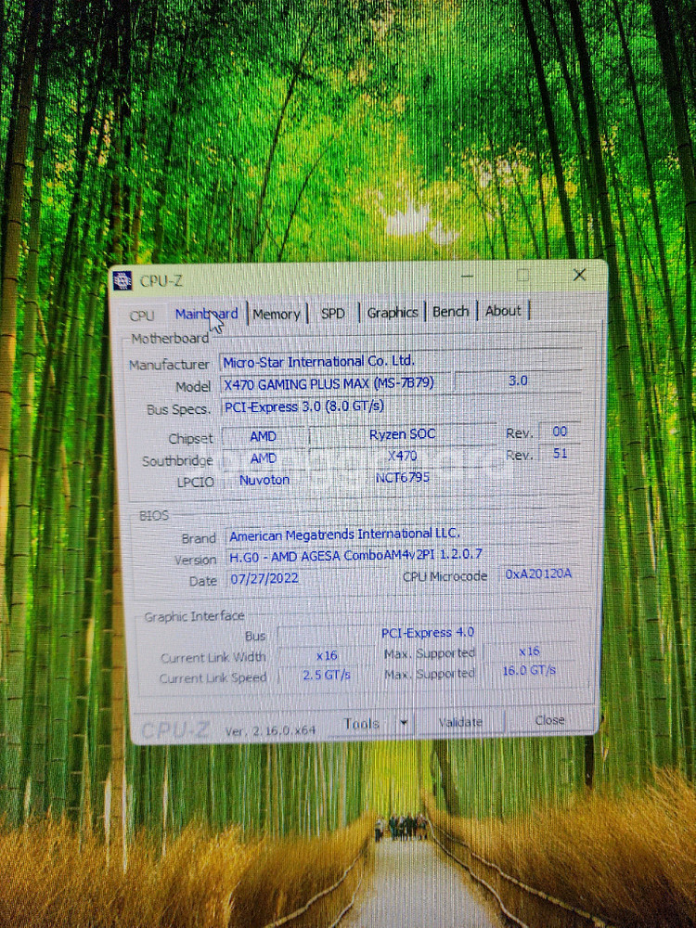This screenshot has width=696, height=928.
Task: Show the Graphics tab
Action: click(393, 313)
